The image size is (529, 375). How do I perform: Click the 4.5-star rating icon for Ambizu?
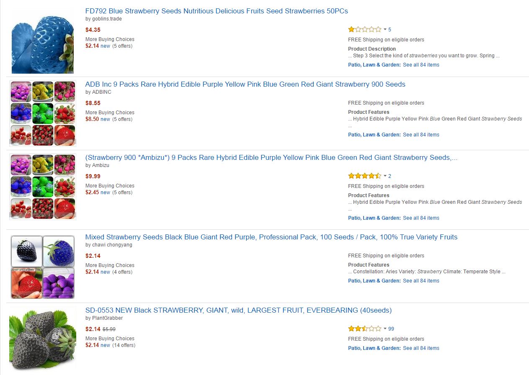[x=364, y=176]
